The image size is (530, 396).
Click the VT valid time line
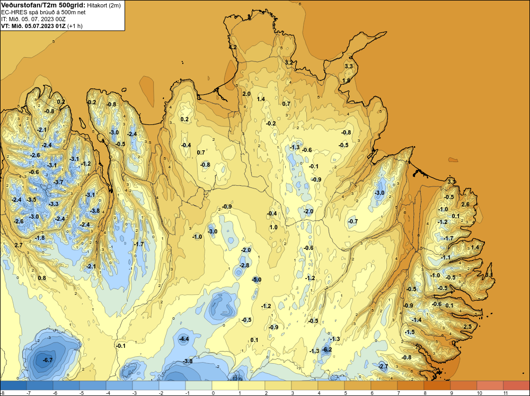click(x=41, y=26)
